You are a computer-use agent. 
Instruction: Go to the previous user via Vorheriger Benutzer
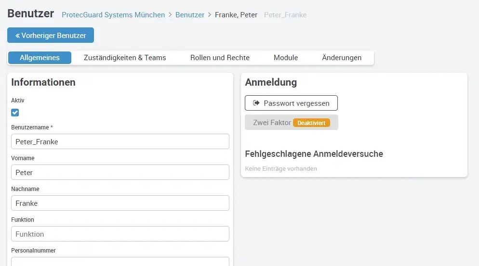pos(51,36)
